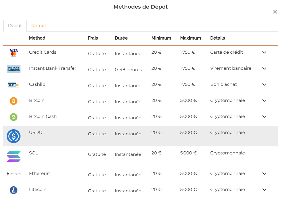The image size is (281, 199).
Task: Click the Cashlib icon
Action: click(13, 84)
